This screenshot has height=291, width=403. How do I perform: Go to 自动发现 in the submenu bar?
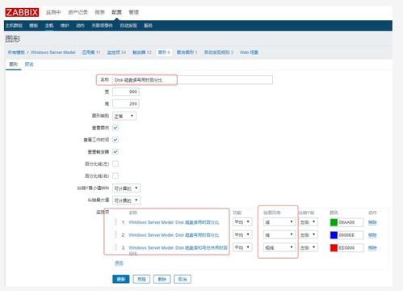click(x=128, y=26)
